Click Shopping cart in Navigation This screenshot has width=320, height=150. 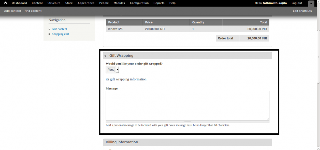tap(60, 34)
